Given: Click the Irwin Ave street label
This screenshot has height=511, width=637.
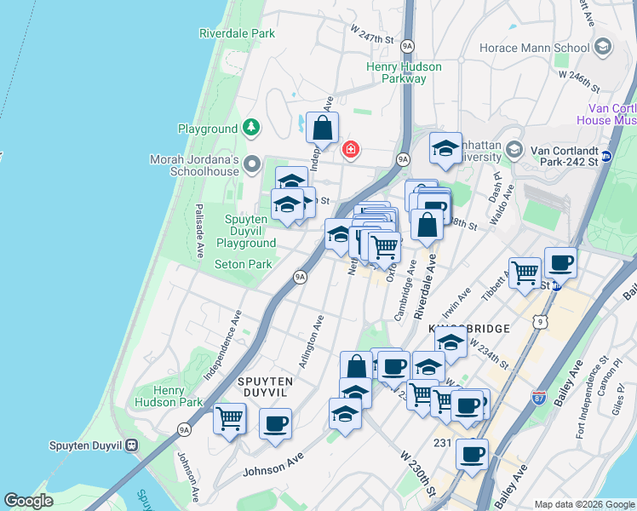Looking at the screenshot, I should (x=456, y=303).
